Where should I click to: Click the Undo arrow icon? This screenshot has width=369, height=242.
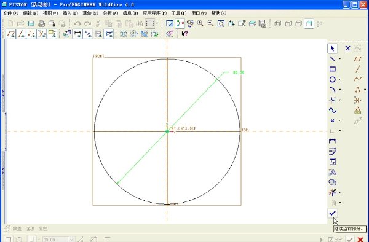tap(77, 23)
